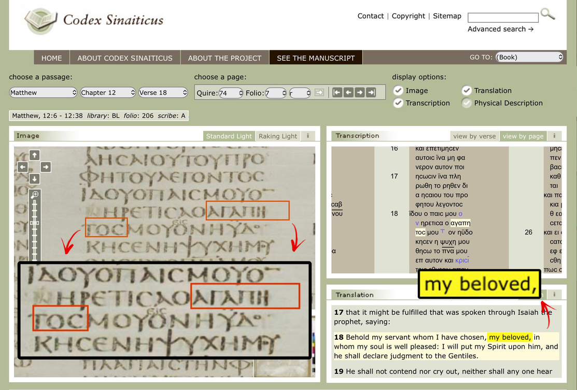Toggle Physical Description display option

(x=466, y=103)
